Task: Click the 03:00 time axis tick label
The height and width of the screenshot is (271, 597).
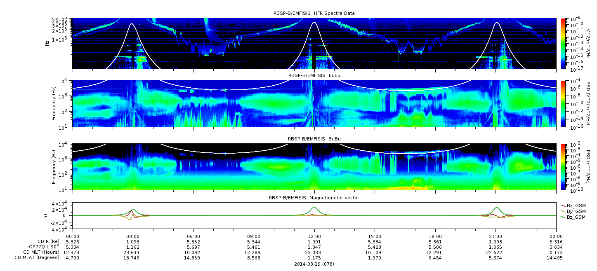Action: 133,236
